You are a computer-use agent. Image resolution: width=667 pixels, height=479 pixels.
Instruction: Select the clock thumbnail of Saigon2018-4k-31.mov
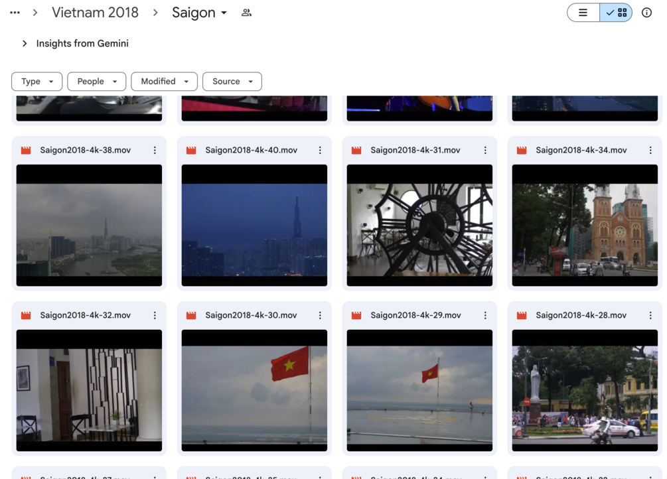tap(420, 225)
